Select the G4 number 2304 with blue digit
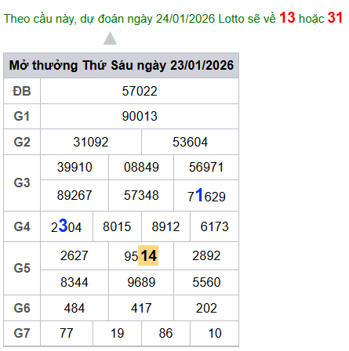Image resolution: width=349 pixels, height=351 pixels. (66, 226)
